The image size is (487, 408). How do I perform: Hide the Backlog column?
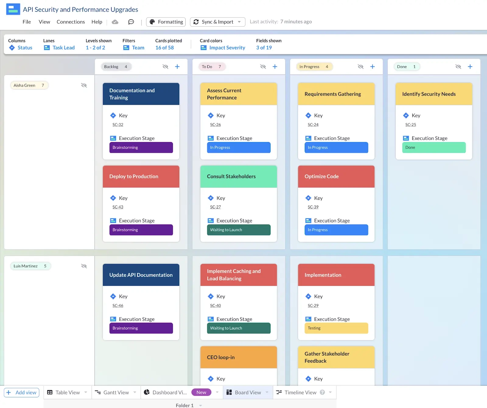pyautogui.click(x=165, y=66)
